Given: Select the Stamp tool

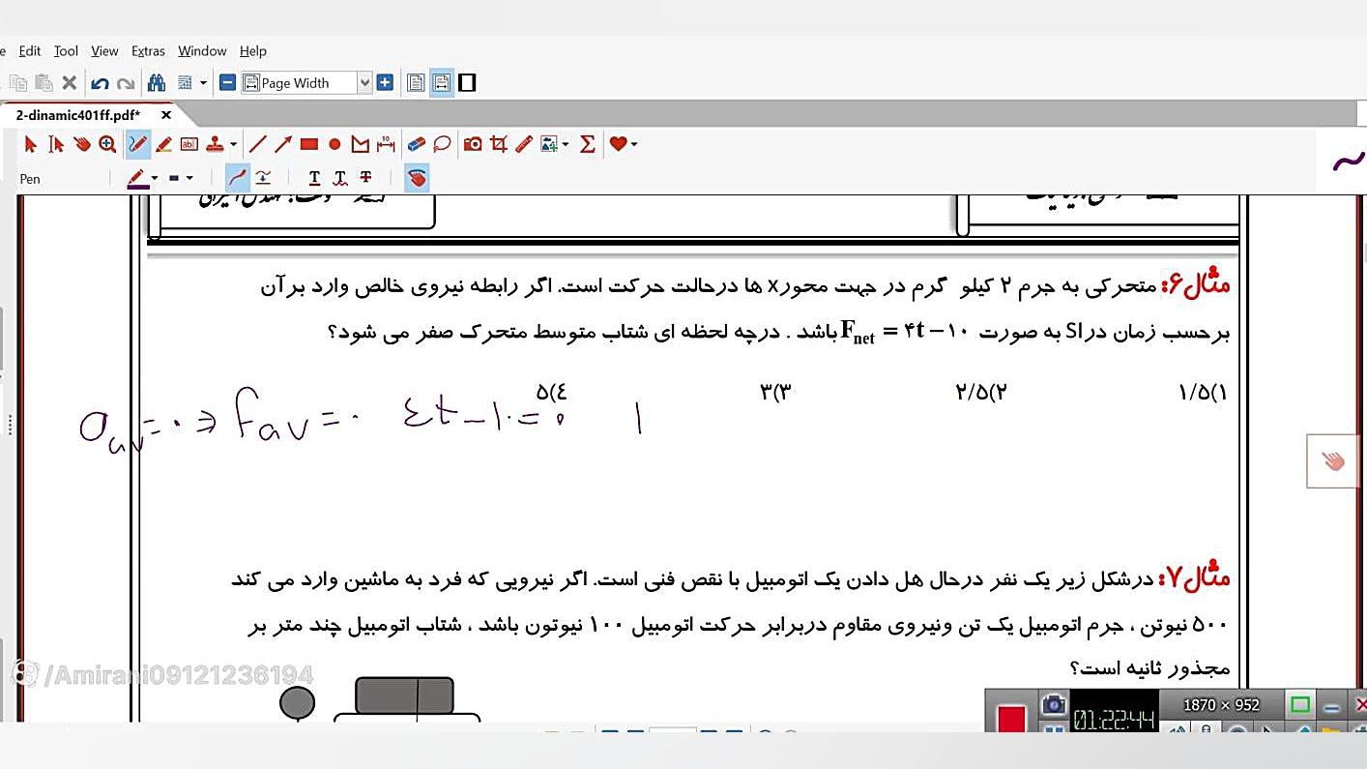Looking at the screenshot, I should tap(214, 144).
